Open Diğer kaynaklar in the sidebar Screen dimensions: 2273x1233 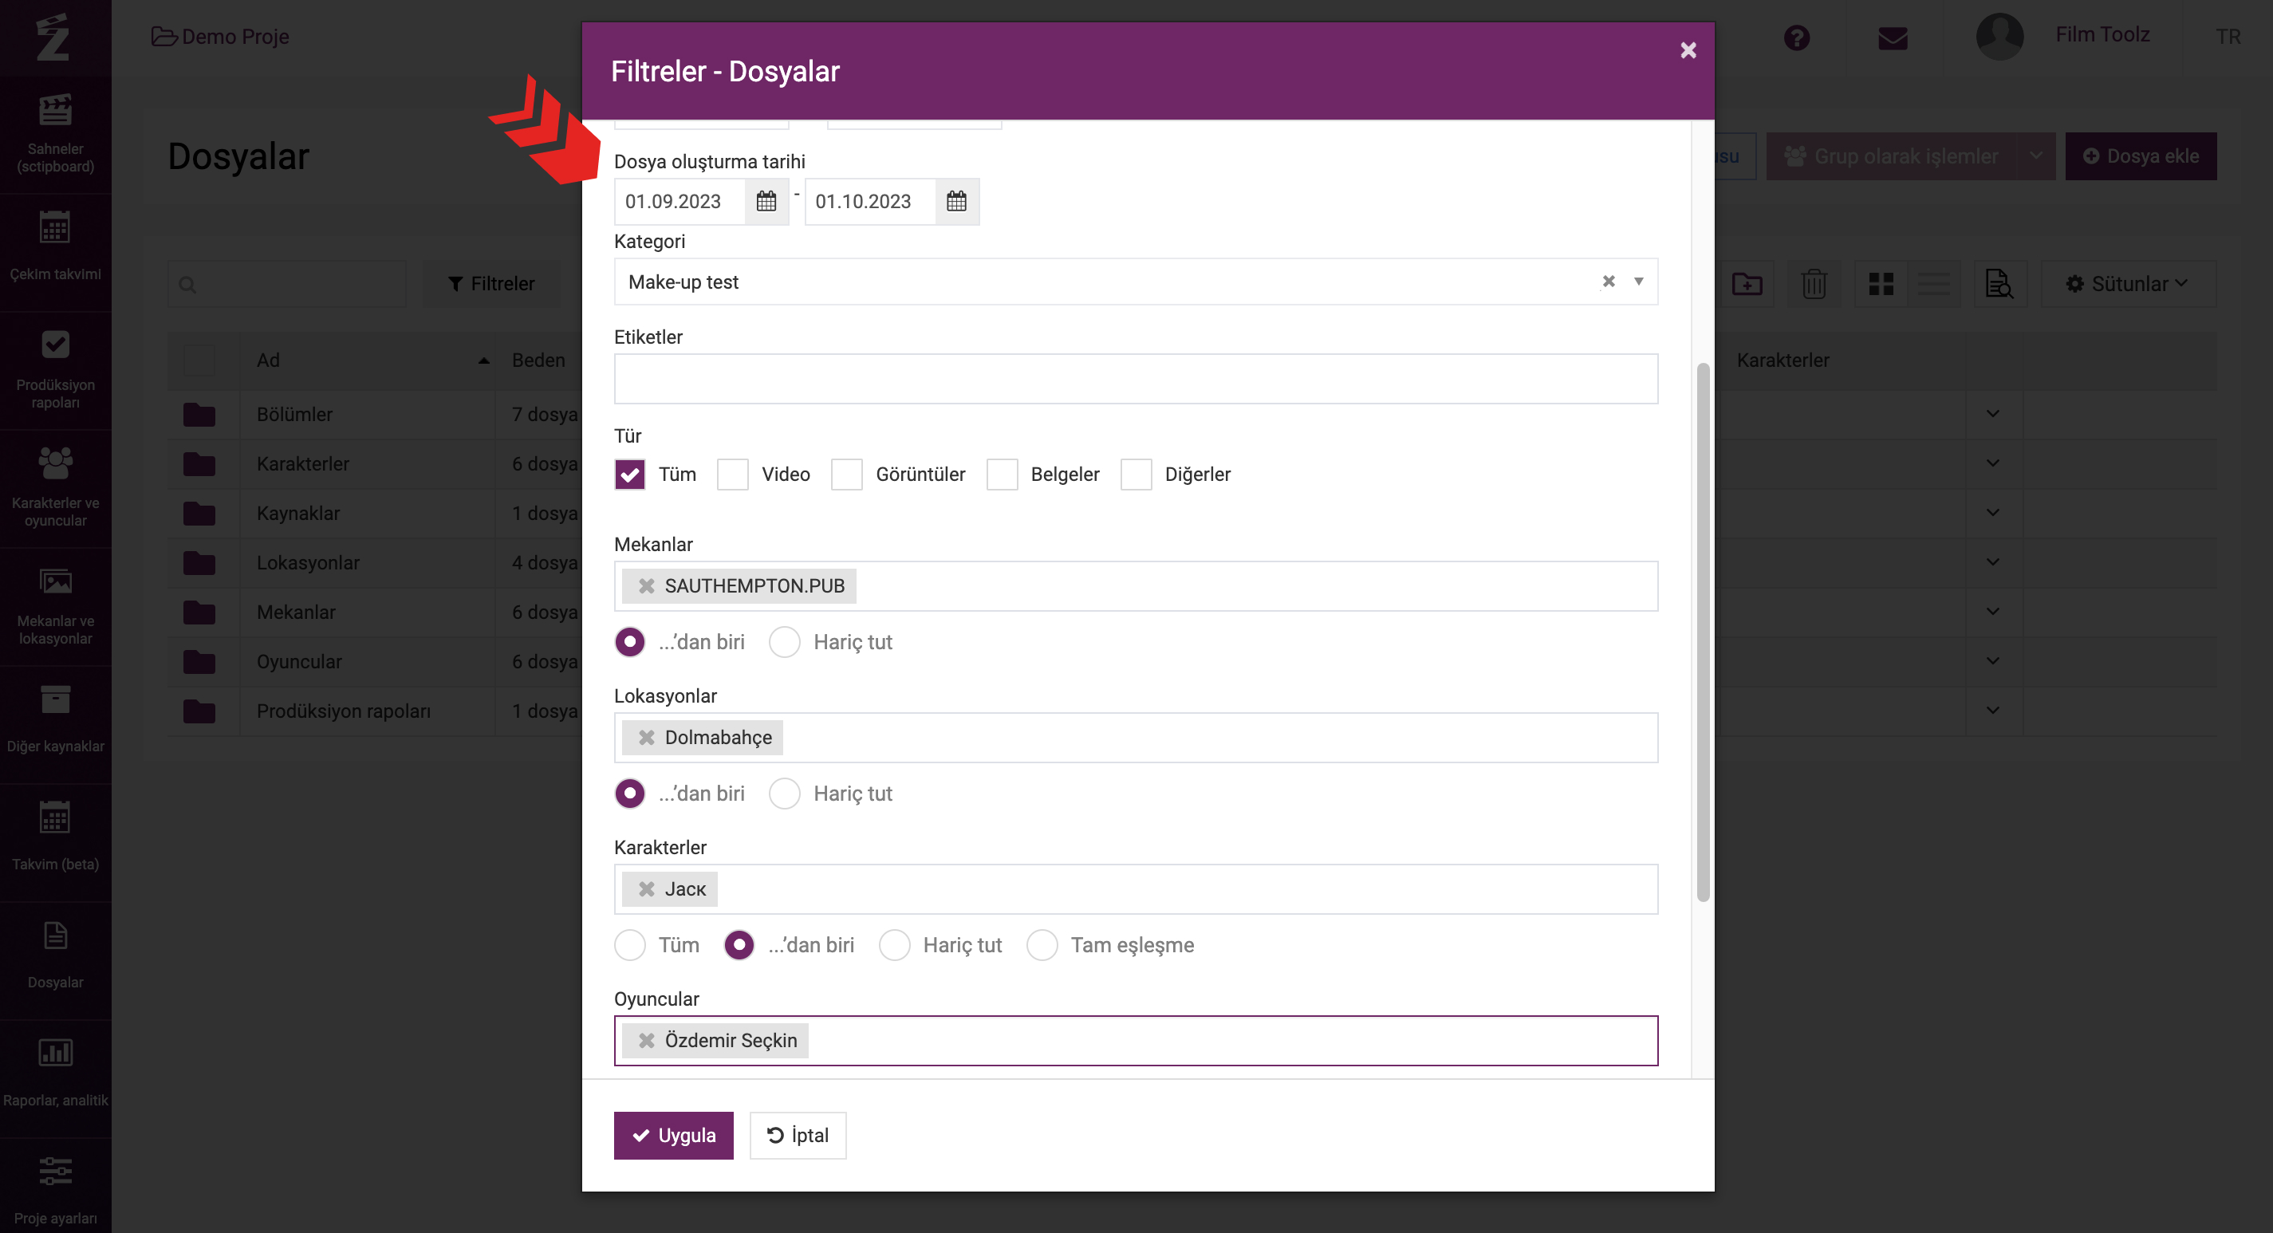[56, 723]
